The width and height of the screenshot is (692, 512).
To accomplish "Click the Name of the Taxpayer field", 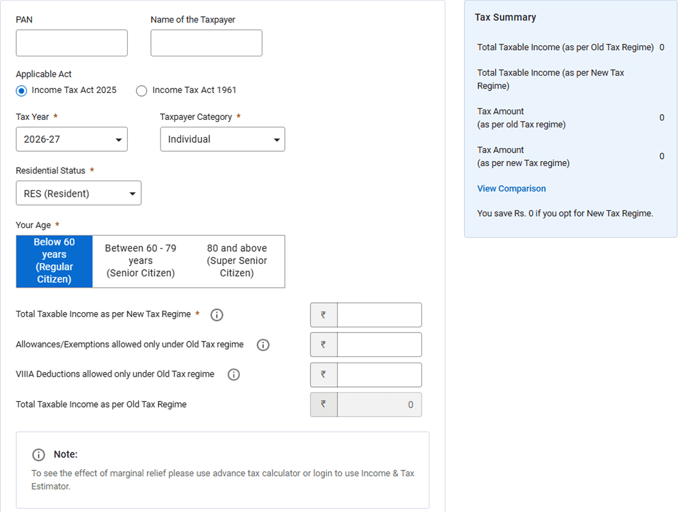I will pos(206,43).
